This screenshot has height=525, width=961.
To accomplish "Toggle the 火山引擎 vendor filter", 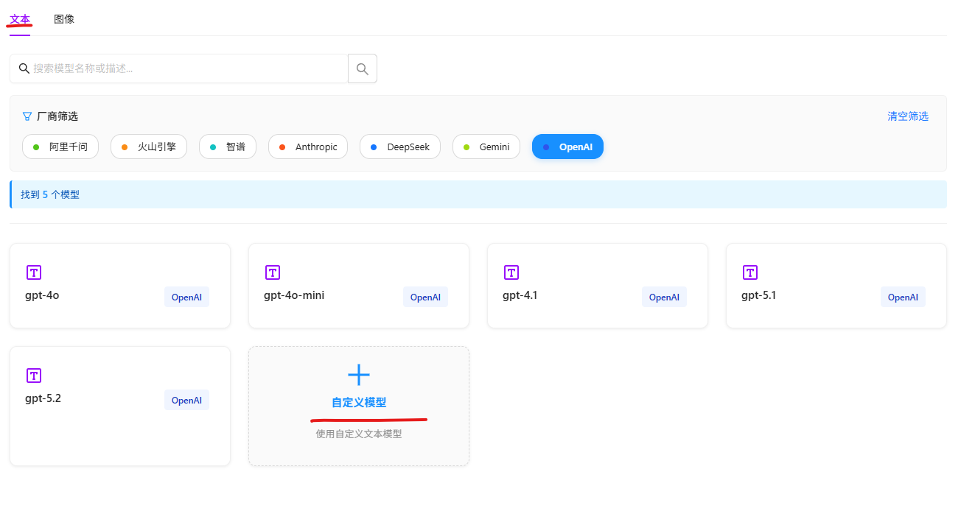I will pos(148,147).
